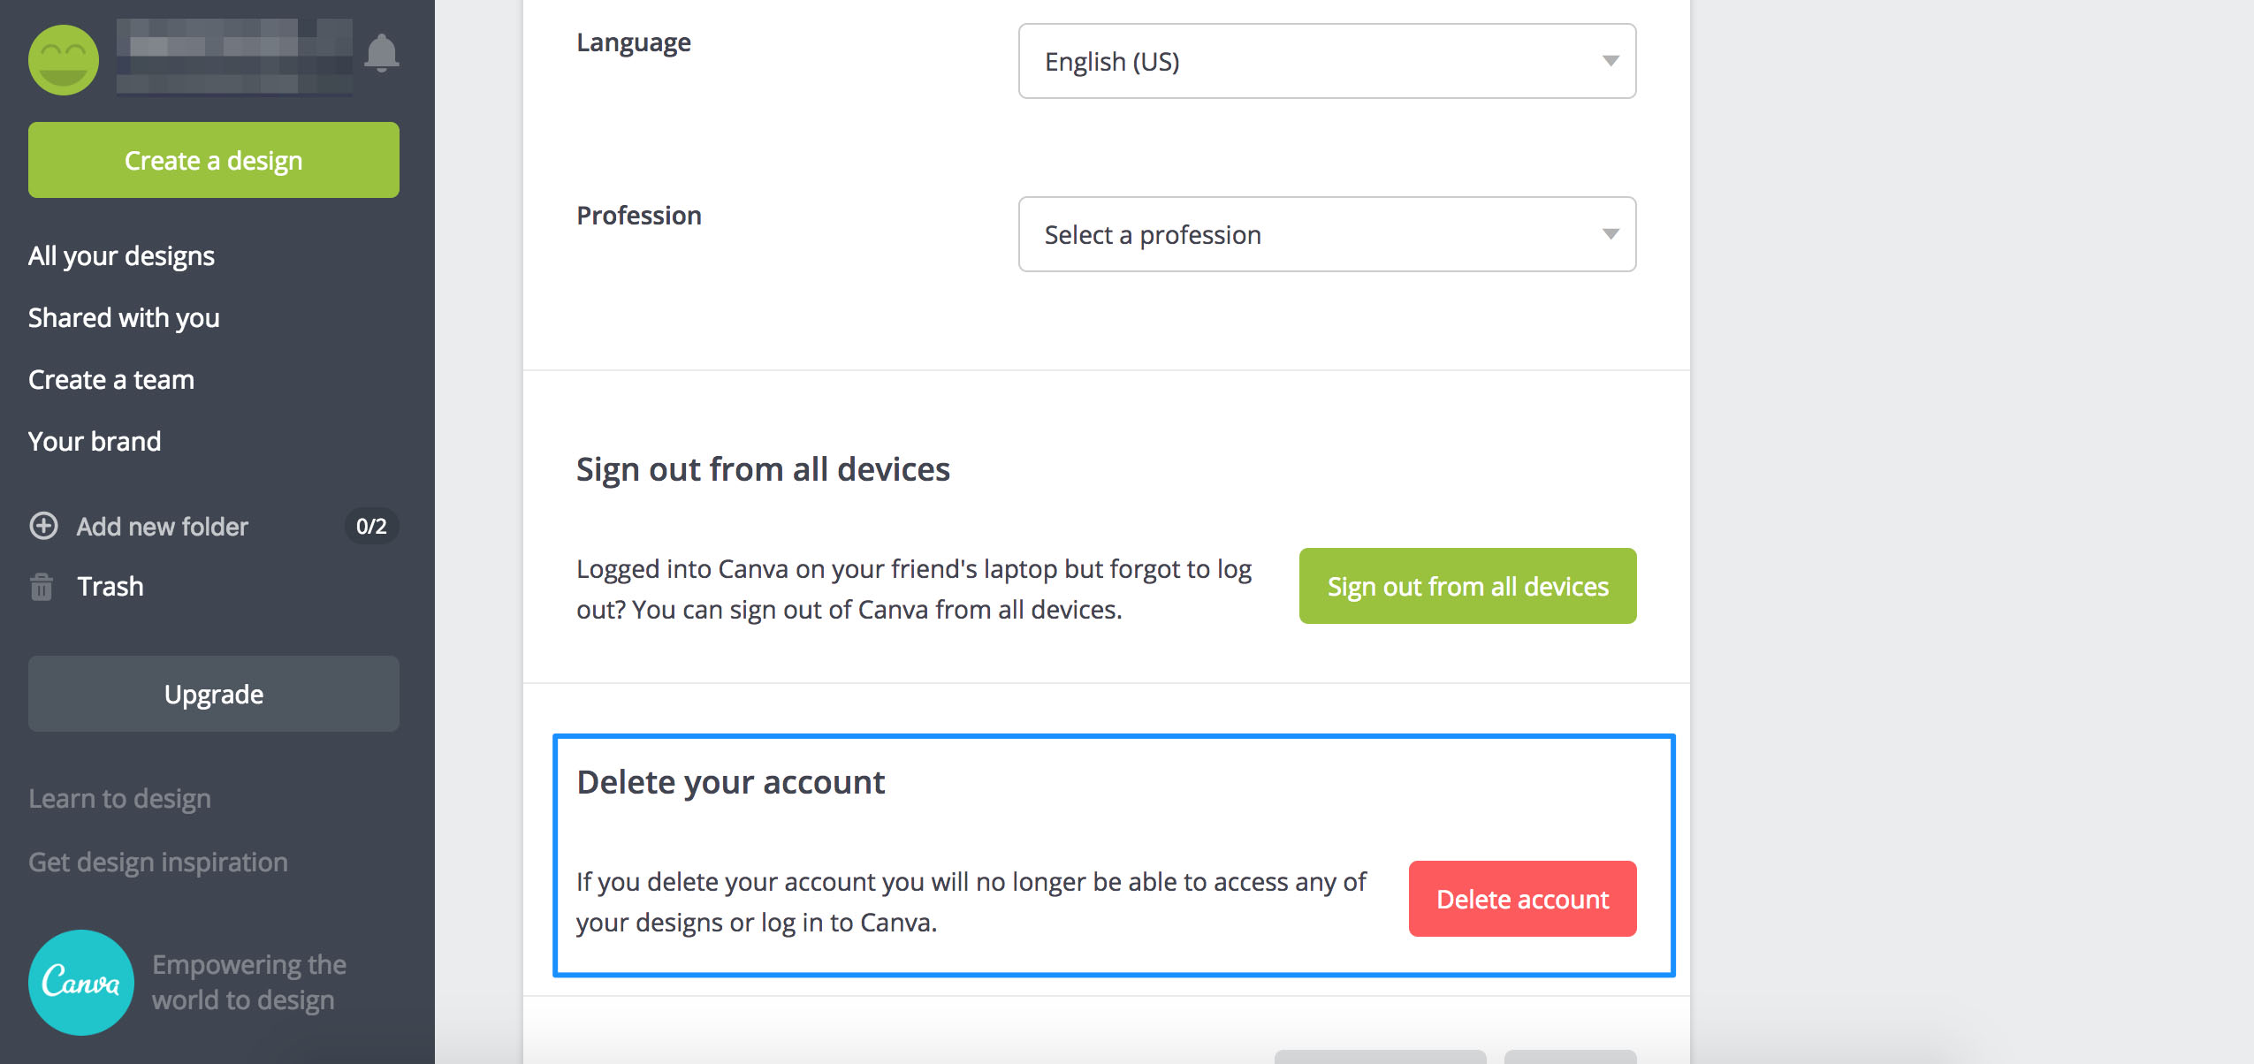The image size is (2254, 1064).
Task: Open the Language dropdown
Action: pyautogui.click(x=1326, y=61)
